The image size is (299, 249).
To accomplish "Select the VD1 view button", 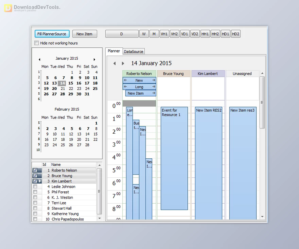I will [185, 34].
